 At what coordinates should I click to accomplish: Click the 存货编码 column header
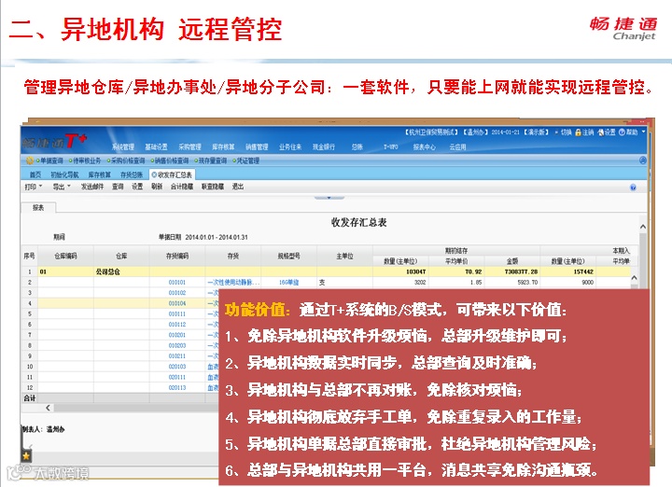pos(177,257)
